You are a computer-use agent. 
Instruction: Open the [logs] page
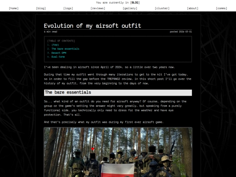point(68,8)
